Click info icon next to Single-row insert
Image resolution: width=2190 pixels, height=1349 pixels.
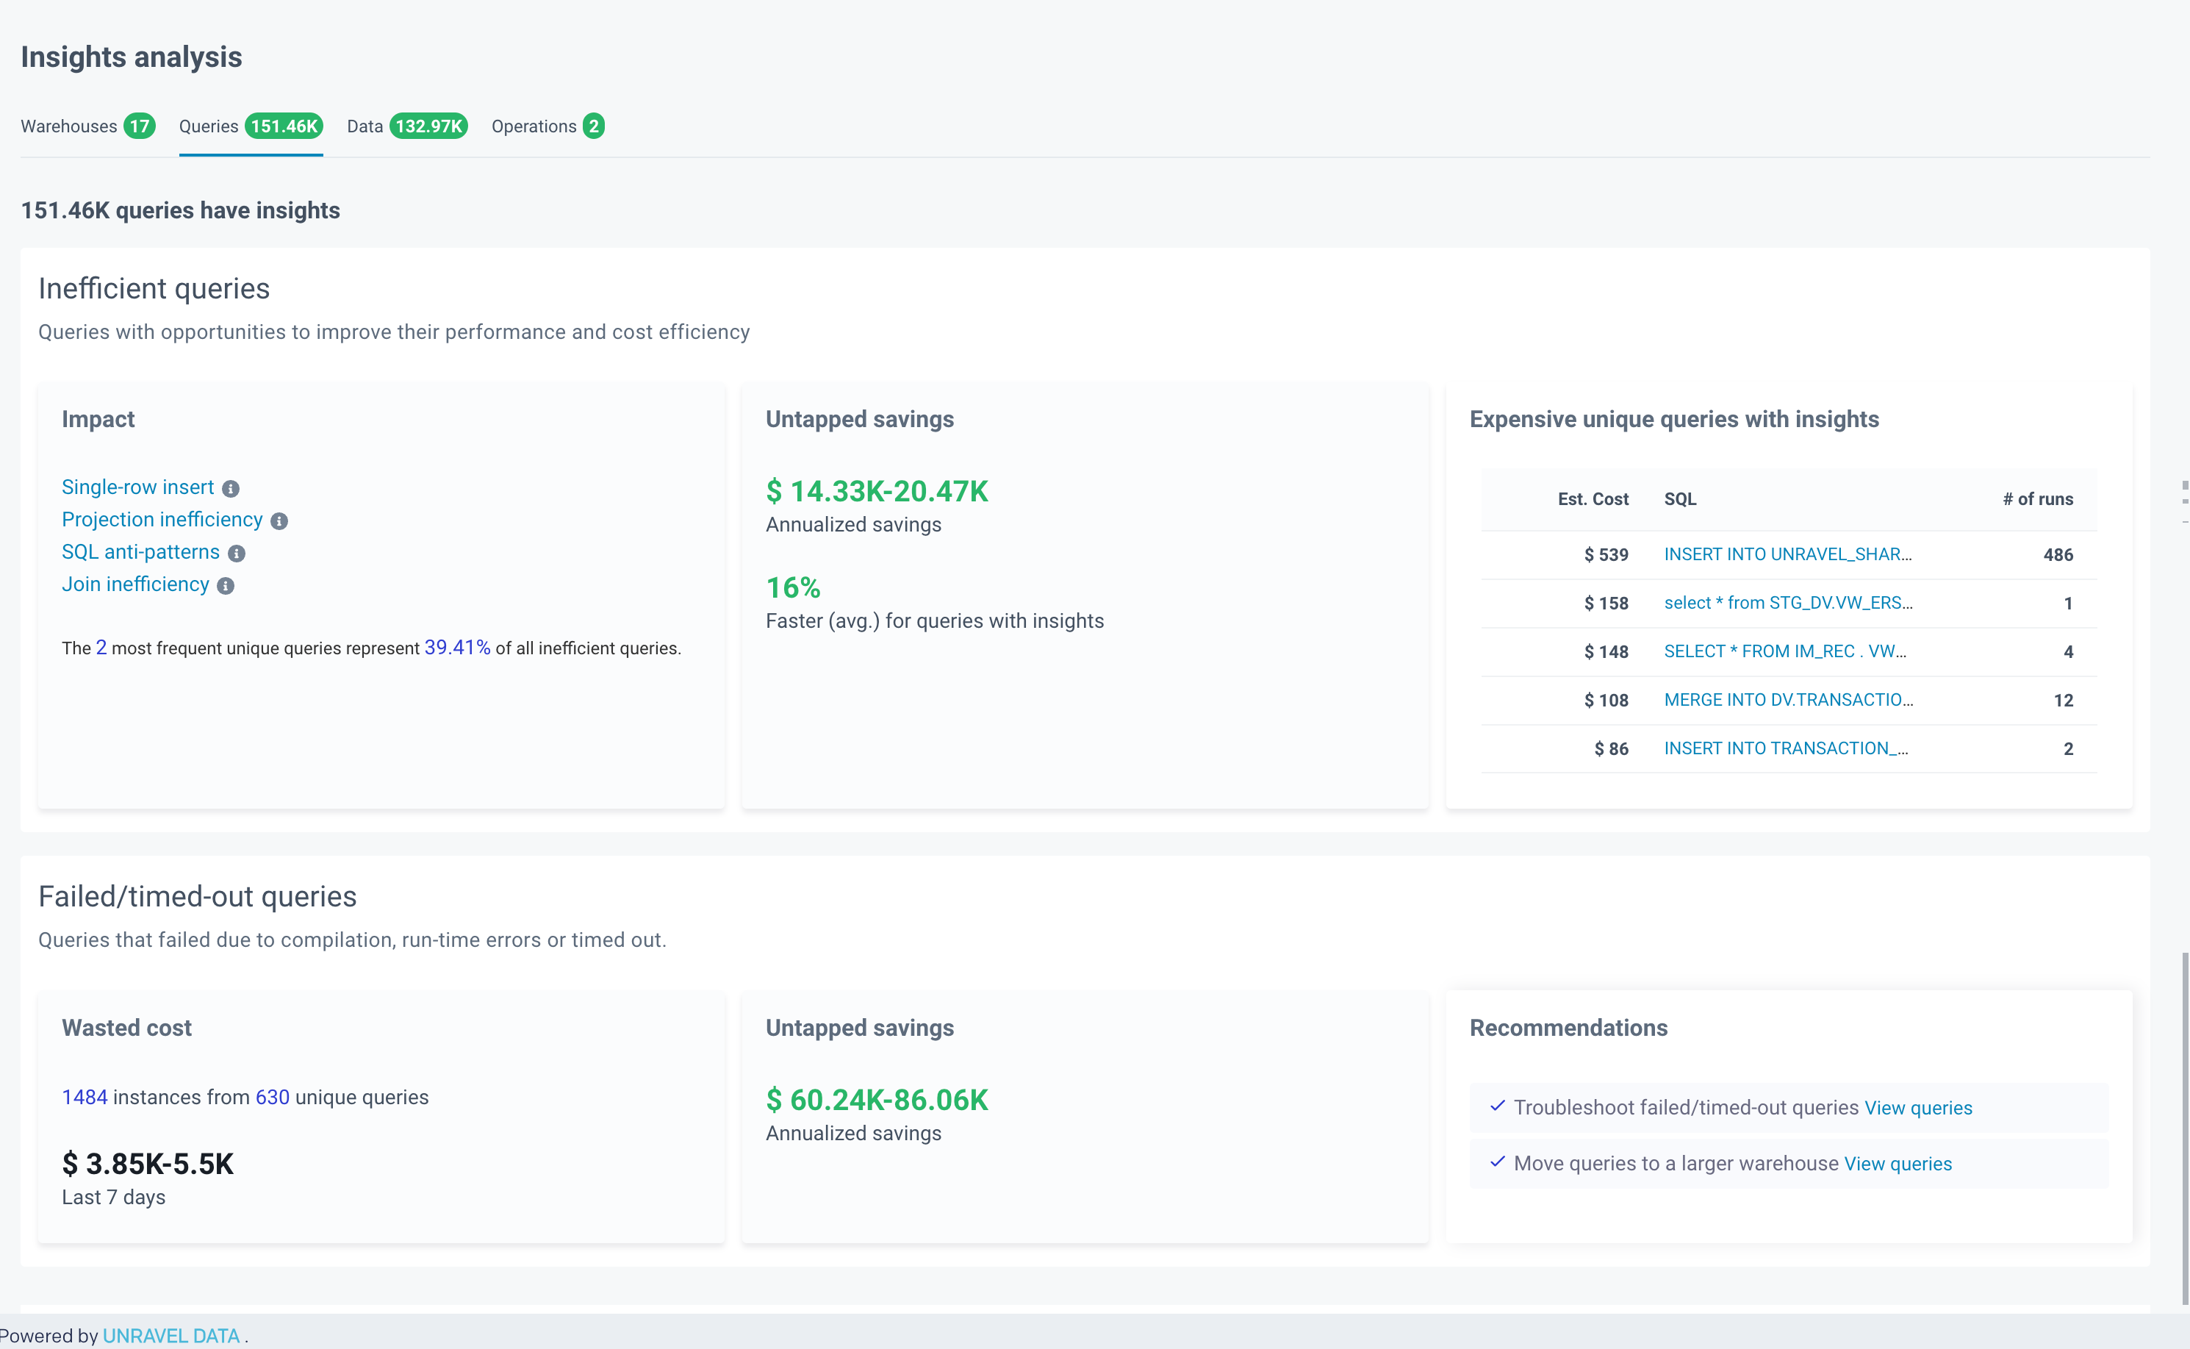(231, 489)
